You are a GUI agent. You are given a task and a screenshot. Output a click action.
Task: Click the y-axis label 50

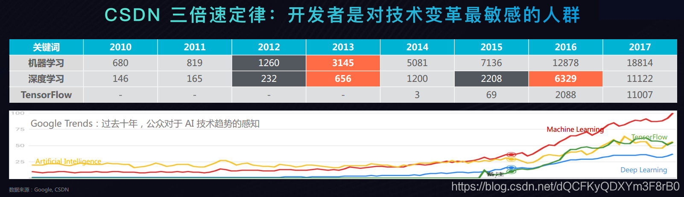[x=20, y=145]
